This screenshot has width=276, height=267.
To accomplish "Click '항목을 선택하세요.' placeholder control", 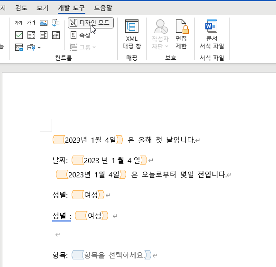I will [x=111, y=255].
